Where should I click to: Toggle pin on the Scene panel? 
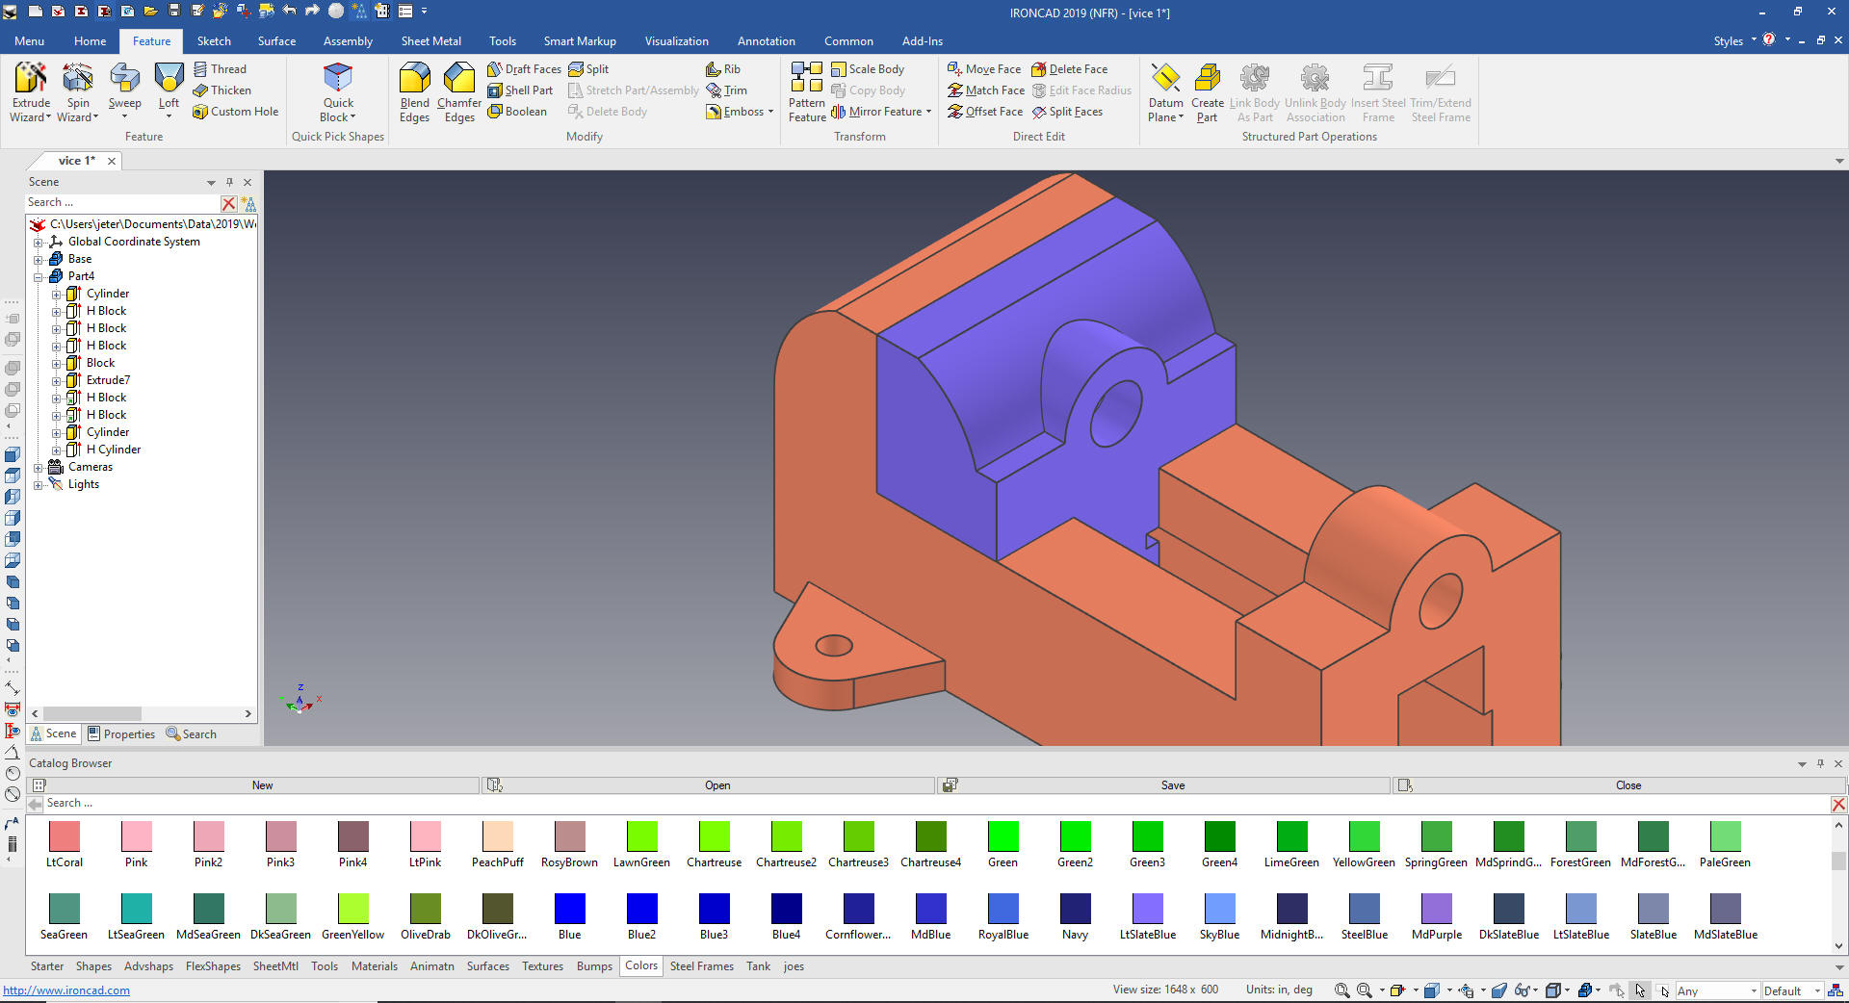pos(229,182)
